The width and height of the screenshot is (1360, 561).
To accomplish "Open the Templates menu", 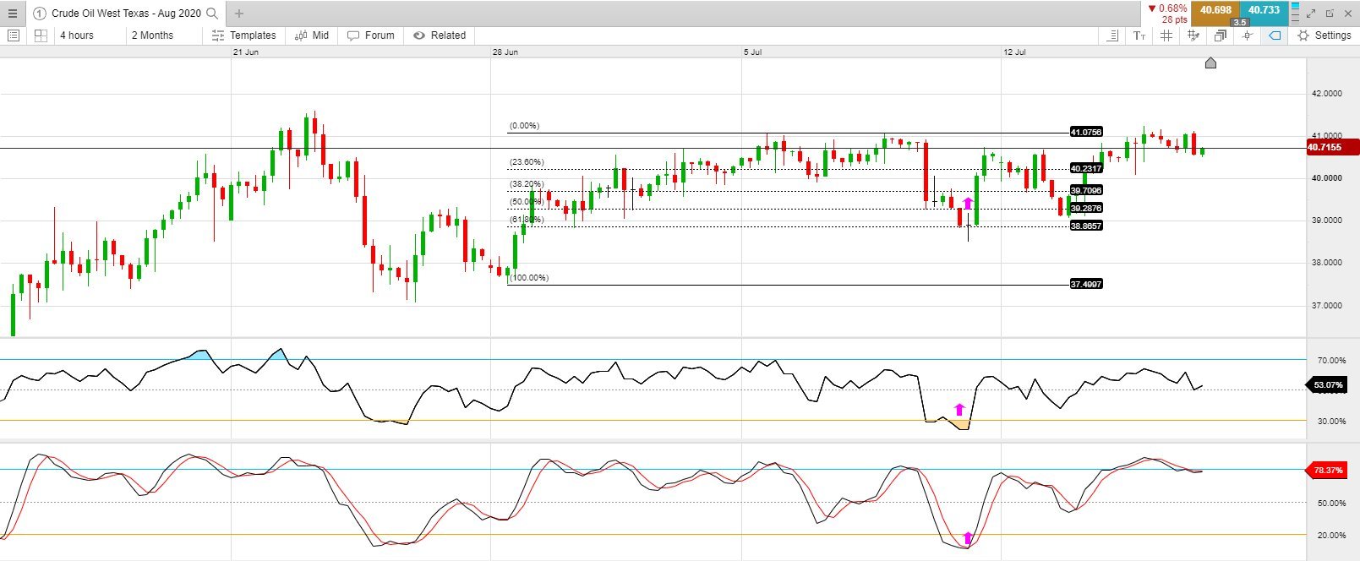I will 243,35.
